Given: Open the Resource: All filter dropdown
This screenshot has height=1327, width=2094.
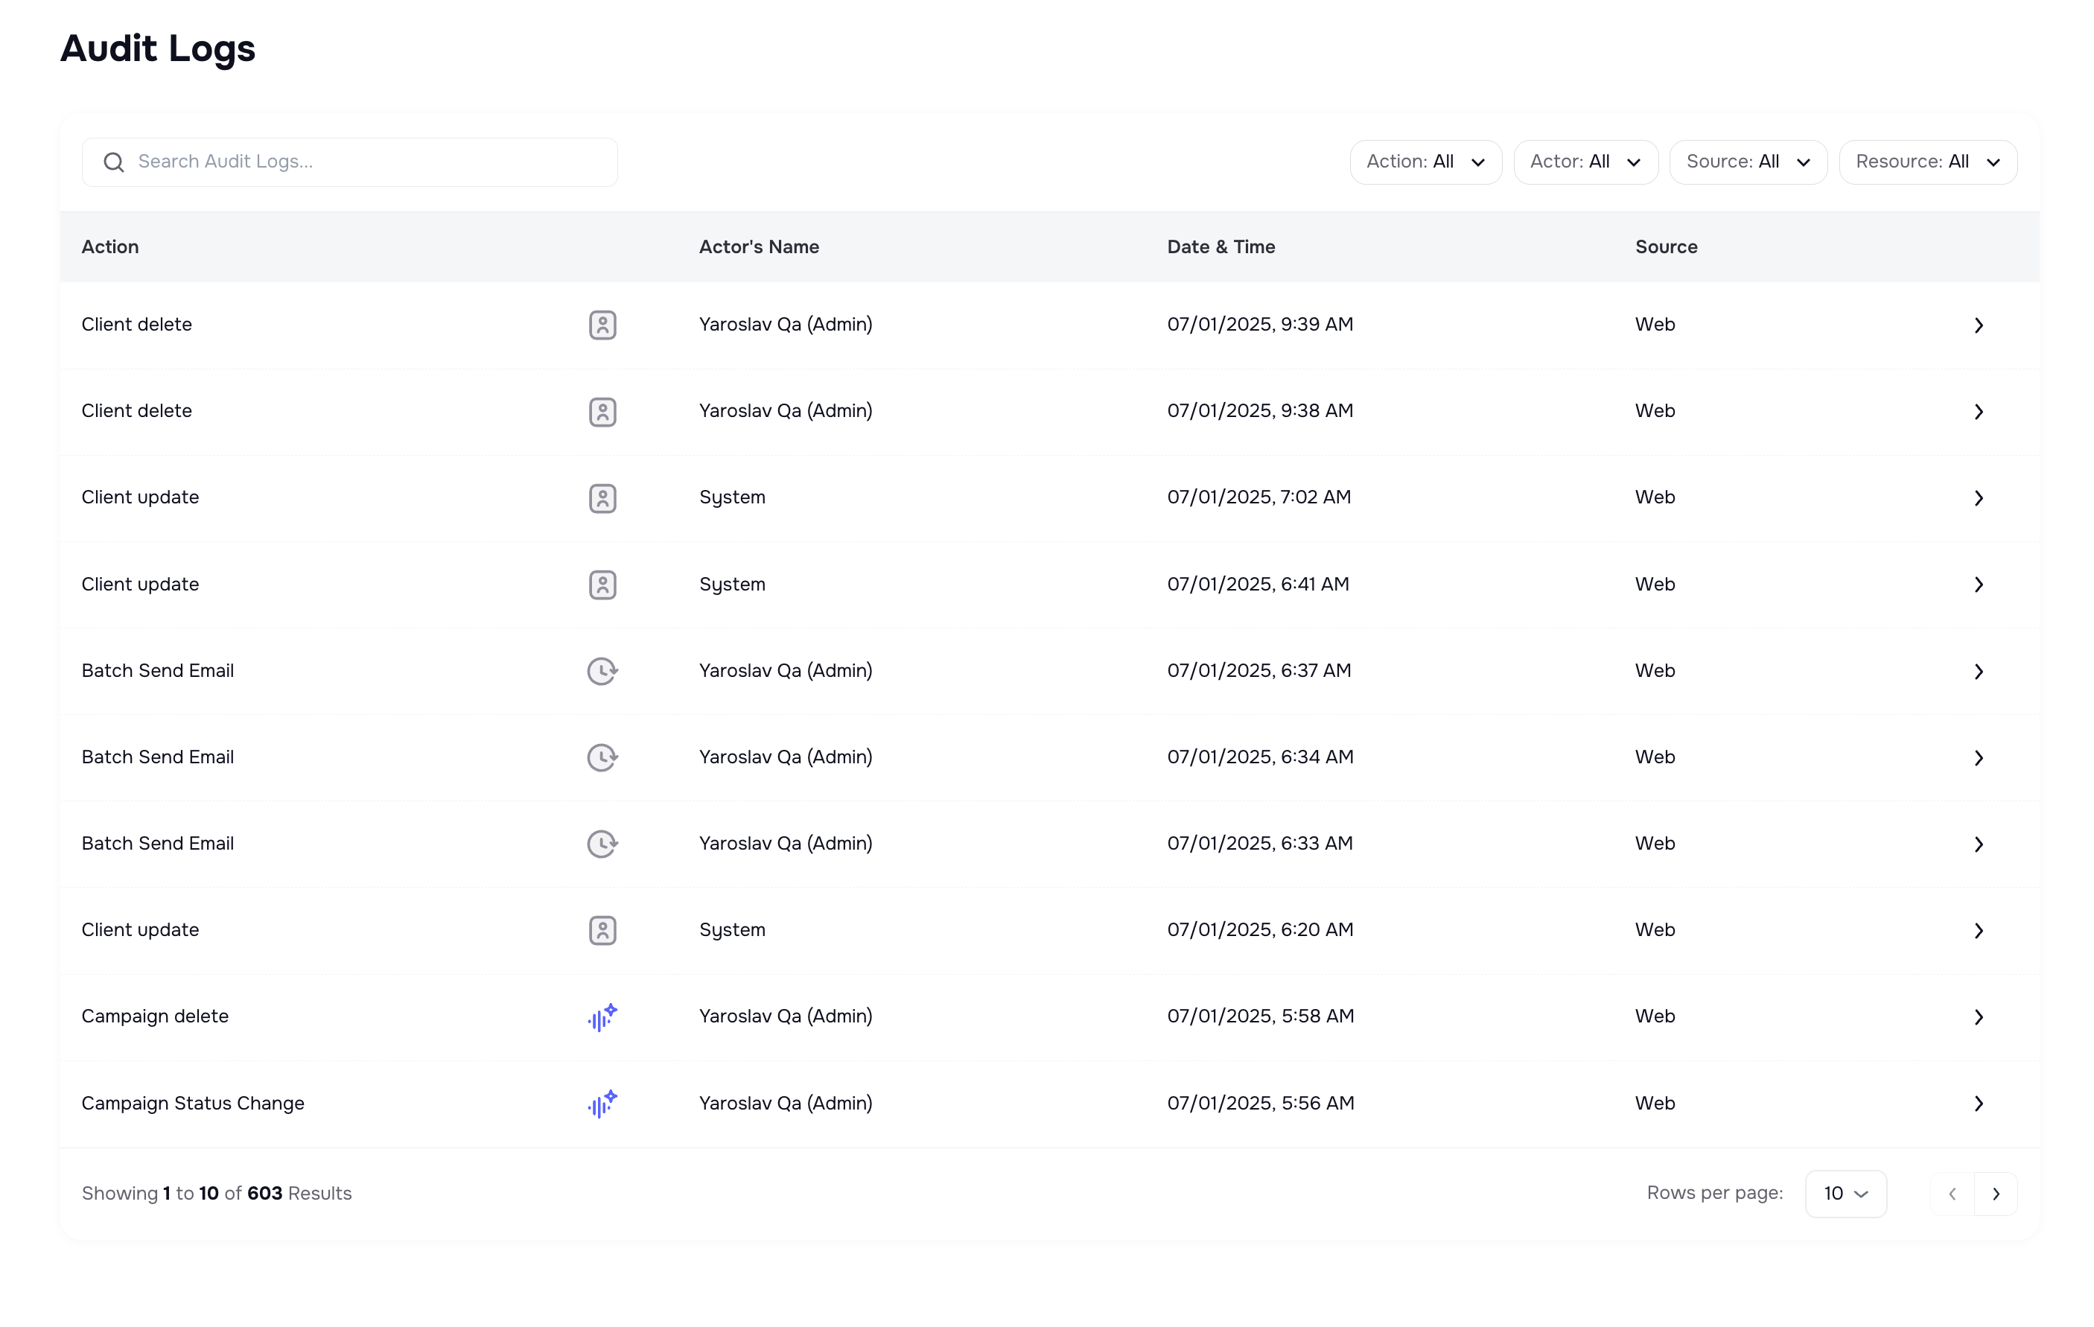Looking at the screenshot, I should click(1928, 162).
